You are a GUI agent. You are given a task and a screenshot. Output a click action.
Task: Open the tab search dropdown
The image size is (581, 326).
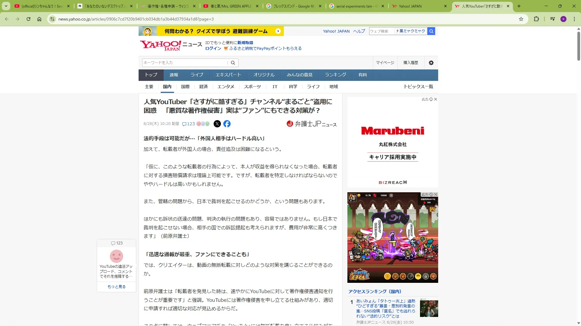6,6
